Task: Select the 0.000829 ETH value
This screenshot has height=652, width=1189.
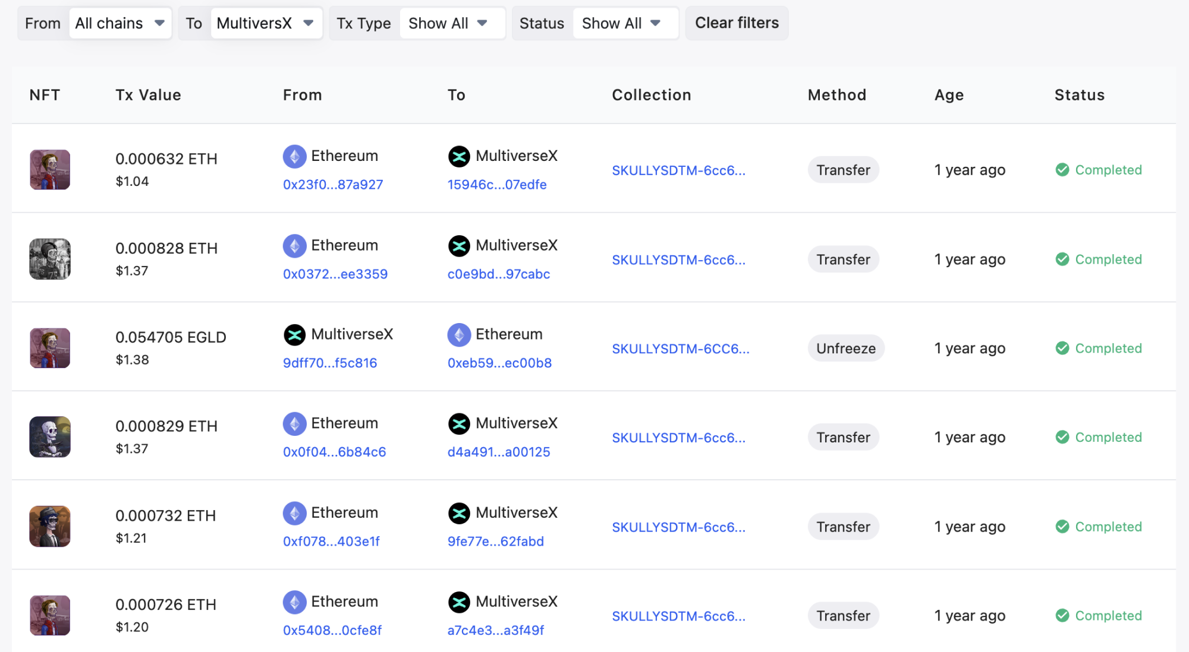Action: (166, 426)
